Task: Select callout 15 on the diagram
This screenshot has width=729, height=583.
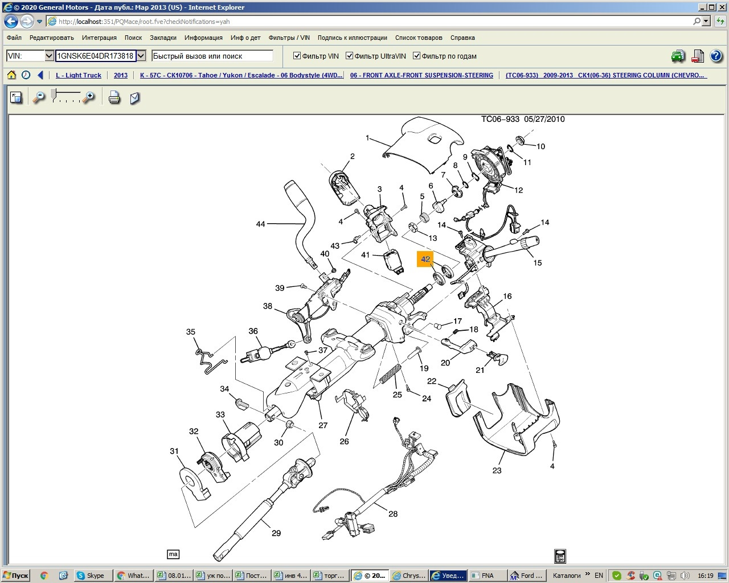Action: coord(538,262)
